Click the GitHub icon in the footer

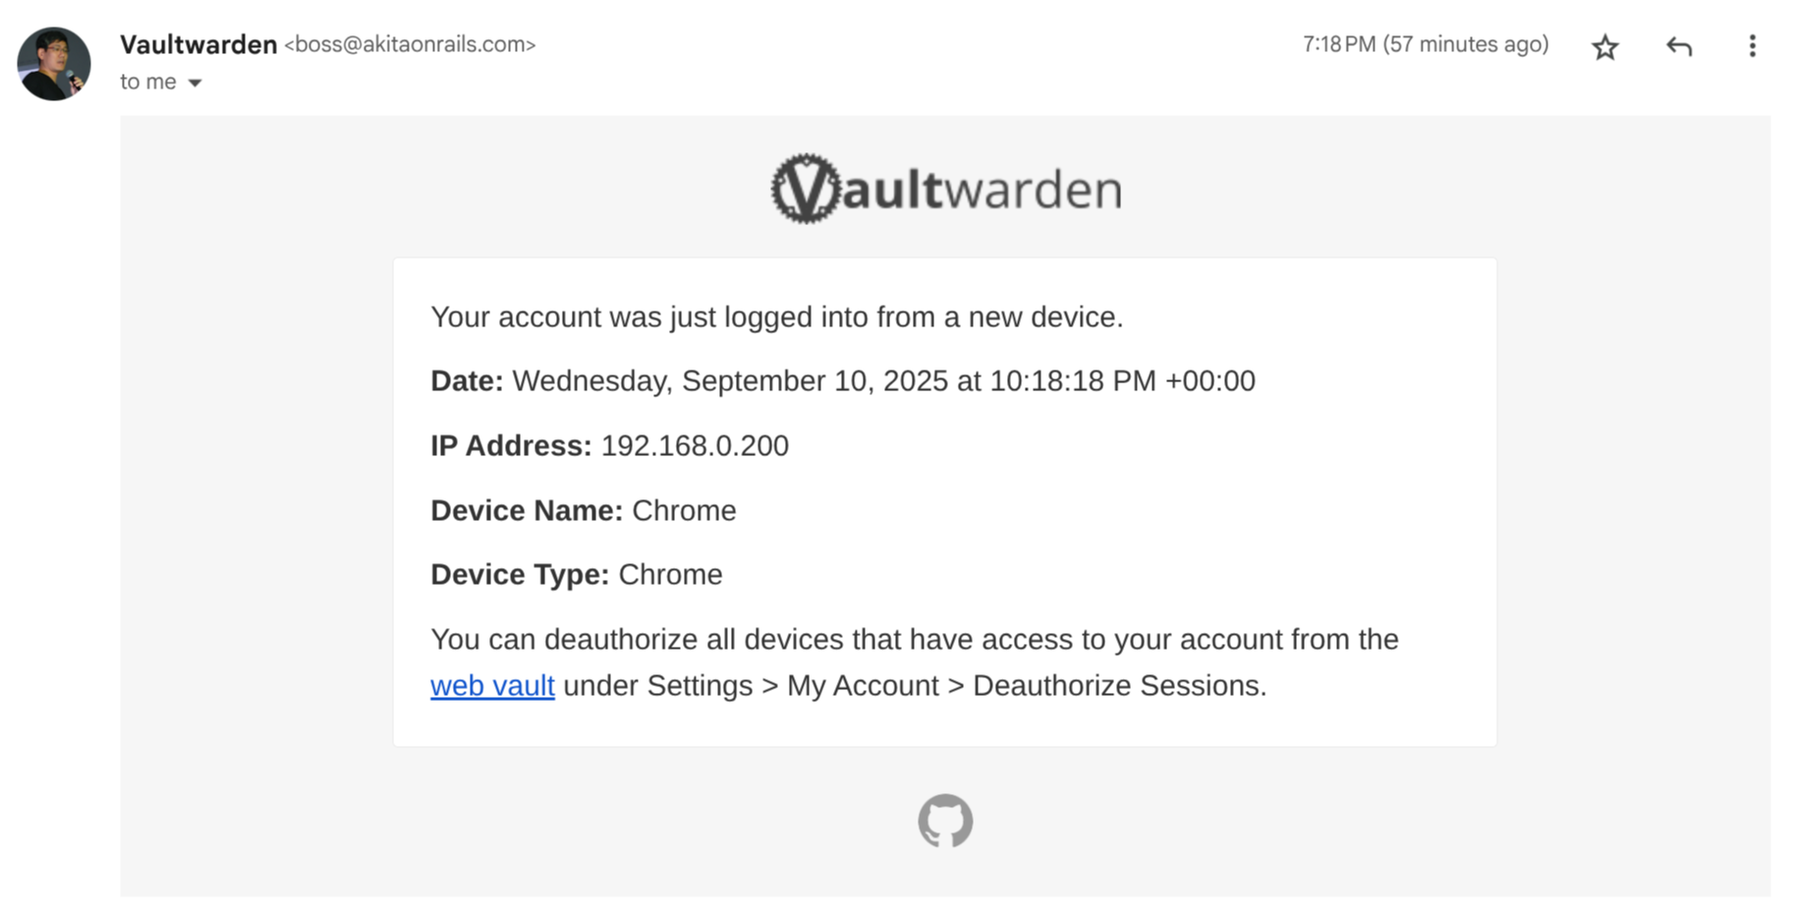point(945,821)
